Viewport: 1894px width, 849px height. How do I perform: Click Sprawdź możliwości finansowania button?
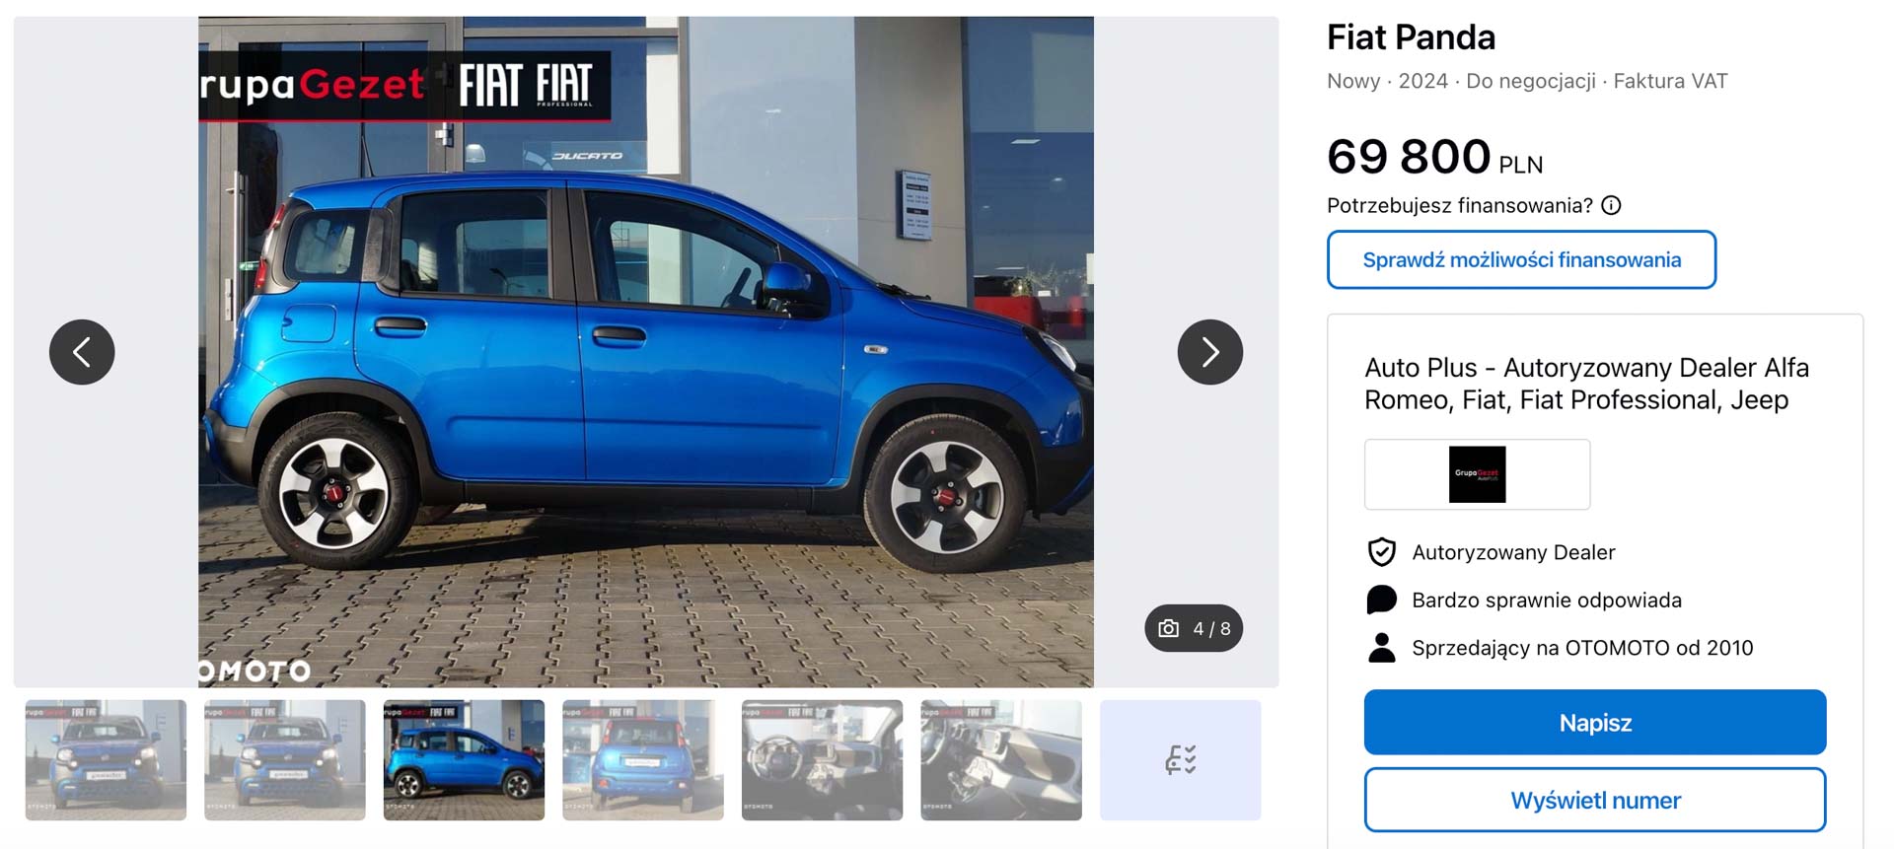(1521, 259)
